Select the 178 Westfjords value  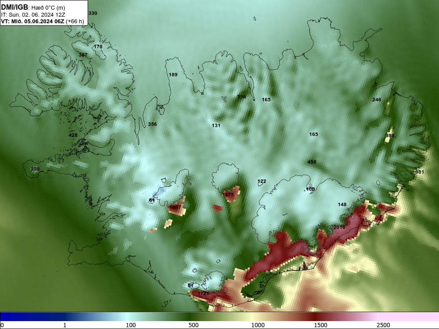coord(98,47)
